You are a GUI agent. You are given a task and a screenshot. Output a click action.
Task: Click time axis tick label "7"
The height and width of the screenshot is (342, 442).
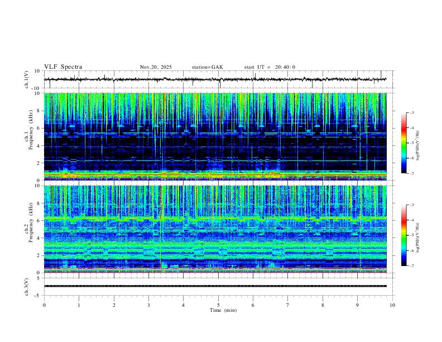tap(288, 305)
